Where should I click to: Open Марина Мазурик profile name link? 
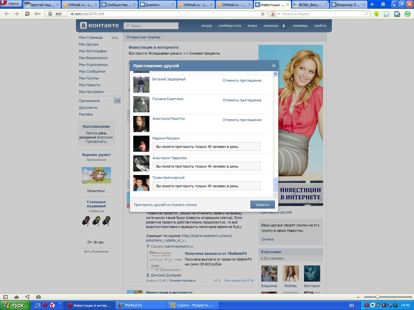pos(166,138)
